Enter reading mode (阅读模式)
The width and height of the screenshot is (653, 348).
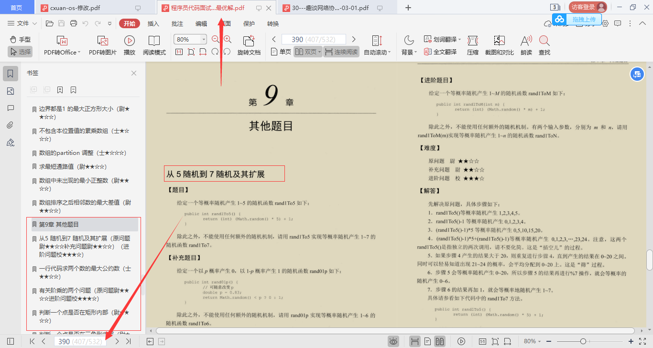tap(154, 45)
